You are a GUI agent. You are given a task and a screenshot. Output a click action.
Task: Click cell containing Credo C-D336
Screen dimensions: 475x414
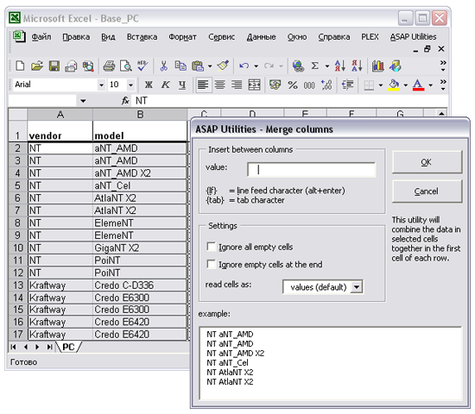(x=140, y=285)
